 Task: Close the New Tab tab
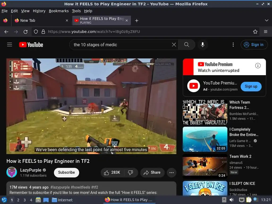67,20
